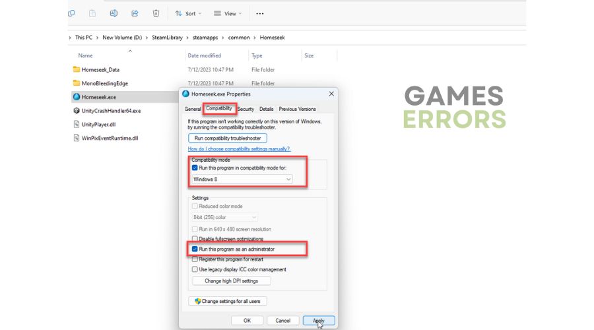Viewport: 594px width, 330px height.
Task: Select the Homeseek.exe file name
Action: tap(99, 98)
